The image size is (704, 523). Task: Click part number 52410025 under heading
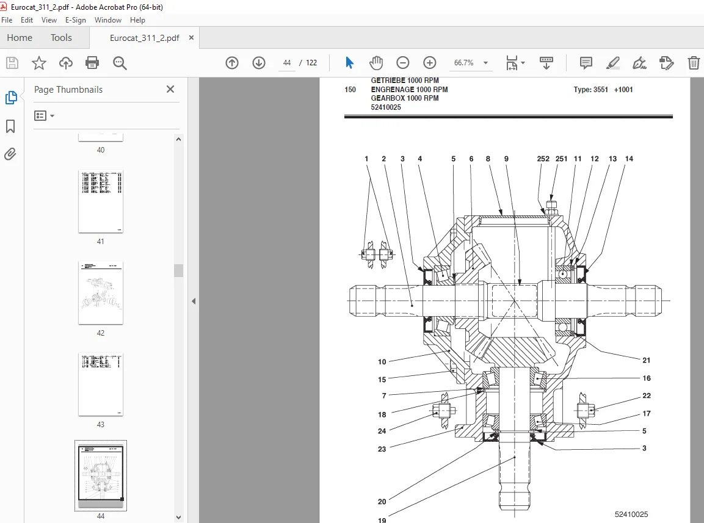coord(386,107)
